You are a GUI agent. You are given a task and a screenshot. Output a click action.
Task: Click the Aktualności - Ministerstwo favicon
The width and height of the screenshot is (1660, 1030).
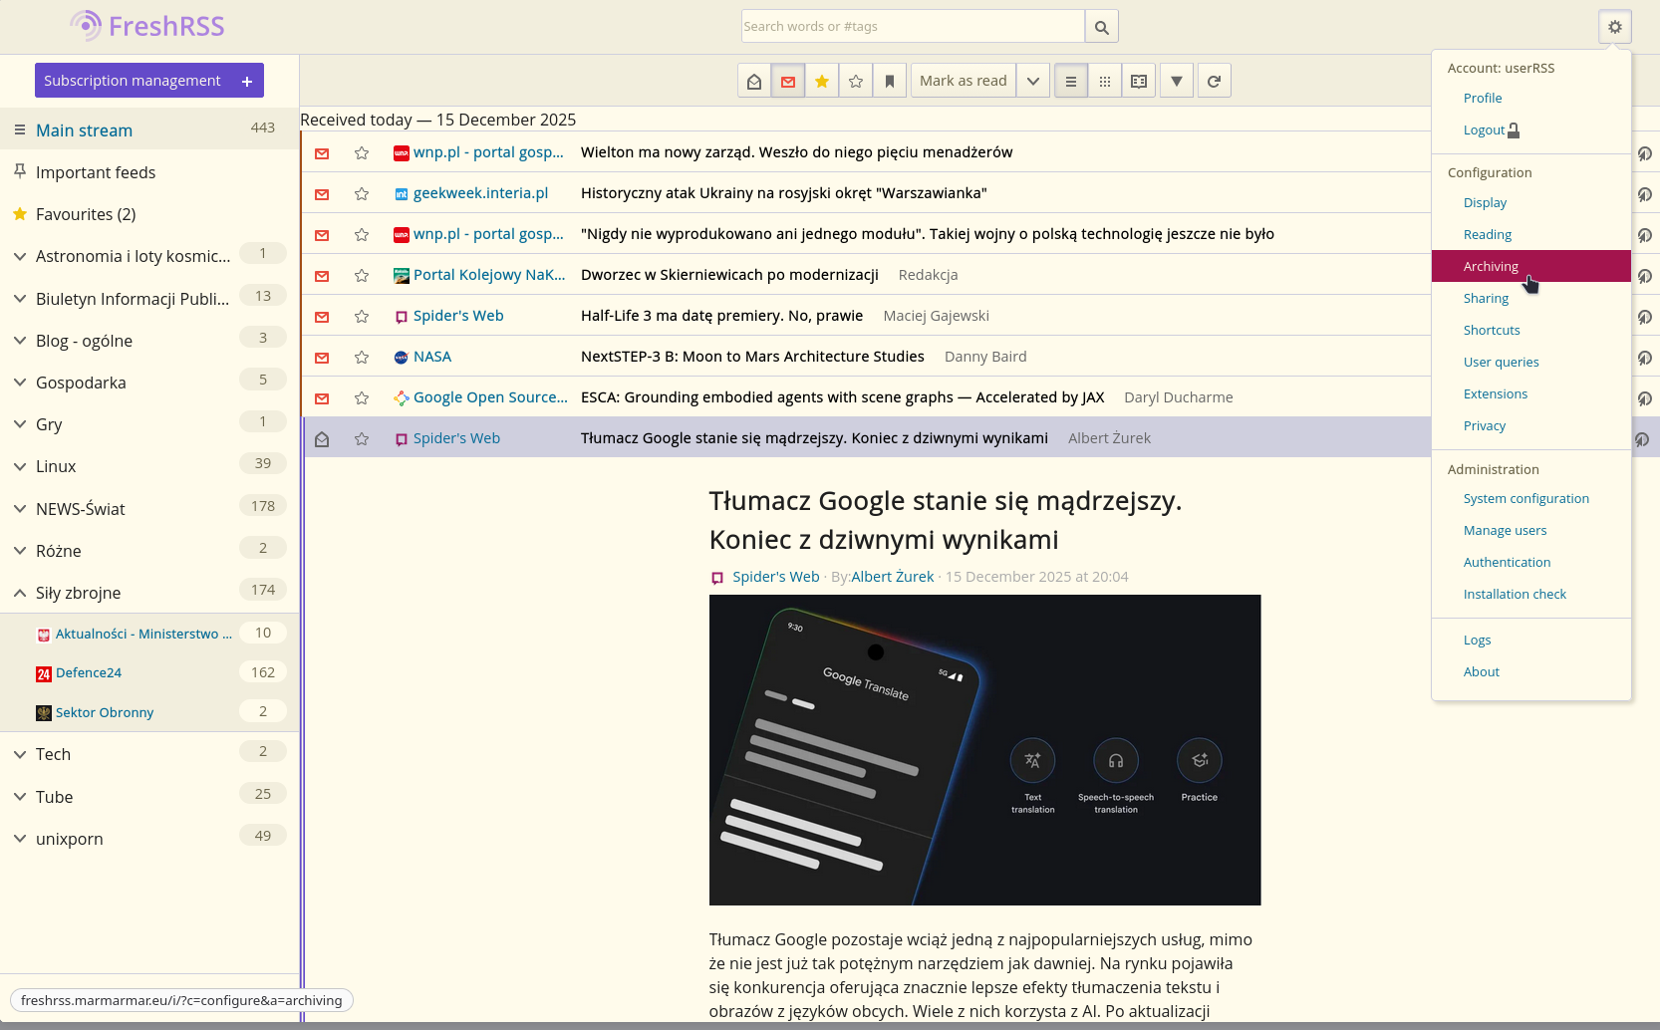pyautogui.click(x=44, y=635)
